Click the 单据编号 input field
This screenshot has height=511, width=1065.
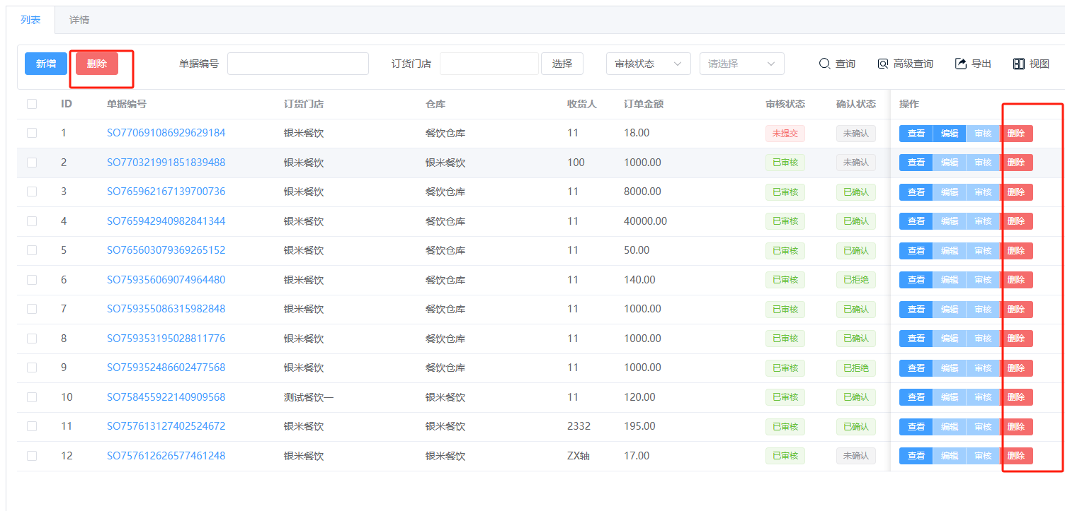click(x=297, y=64)
